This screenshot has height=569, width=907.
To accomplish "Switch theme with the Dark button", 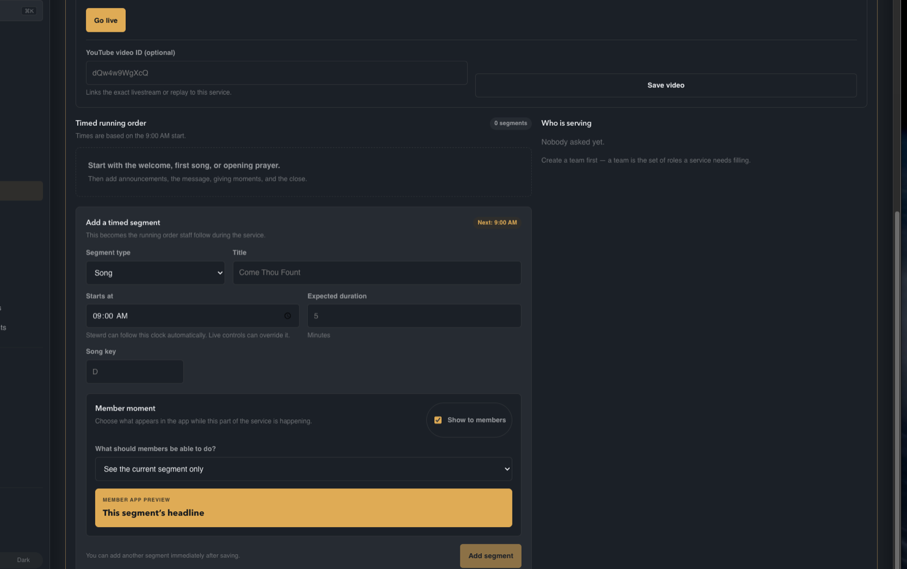I will [x=23, y=560].
